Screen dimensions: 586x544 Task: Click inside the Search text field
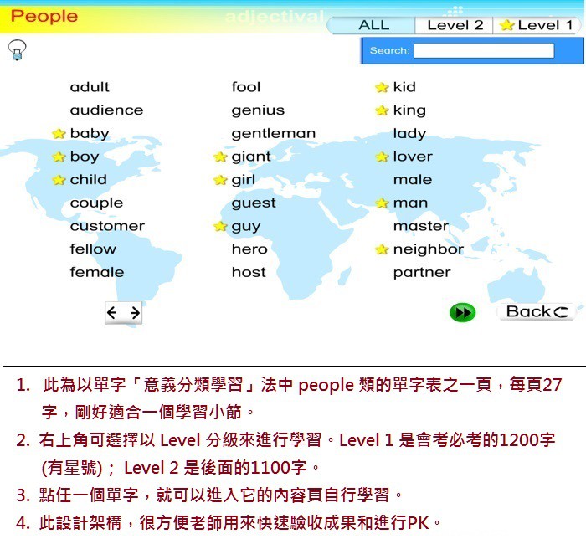point(483,51)
